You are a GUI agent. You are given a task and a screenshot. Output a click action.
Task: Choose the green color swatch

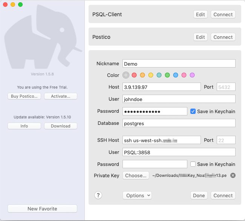point(167,75)
